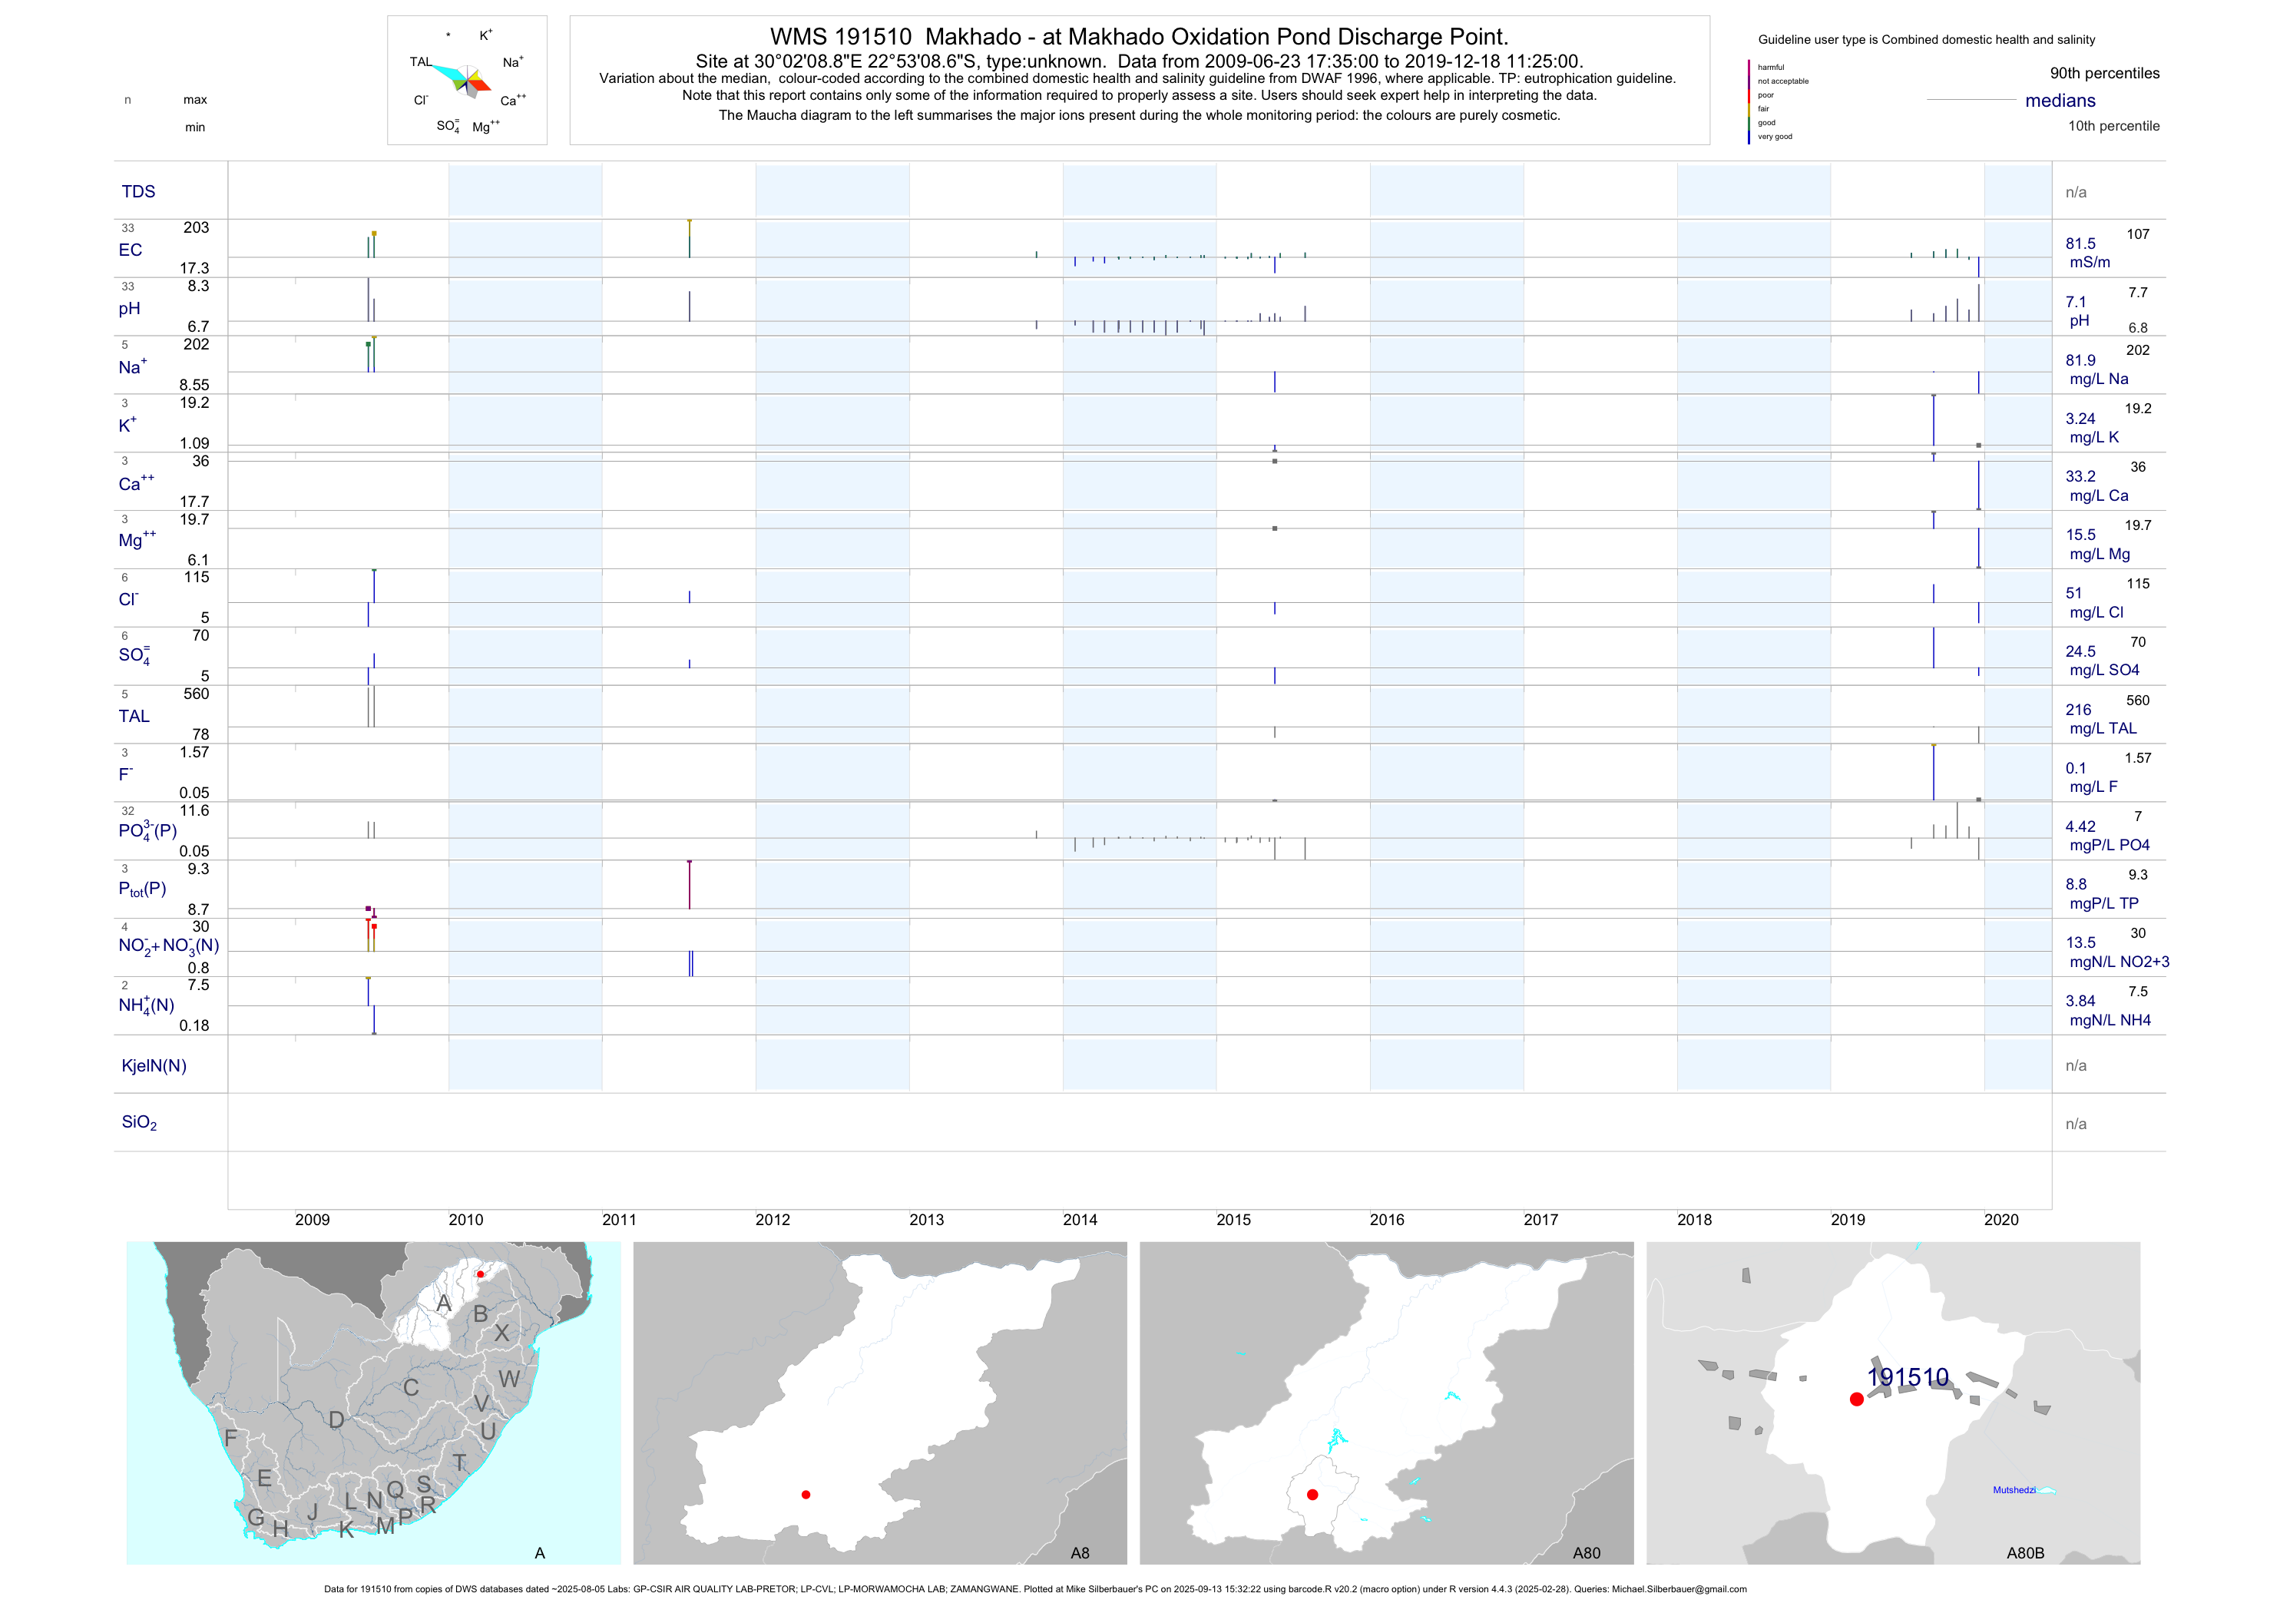Viewport: 2280px width, 1613px height.
Task: Click the 81.5 mS/m median value
Action: (x=2080, y=244)
